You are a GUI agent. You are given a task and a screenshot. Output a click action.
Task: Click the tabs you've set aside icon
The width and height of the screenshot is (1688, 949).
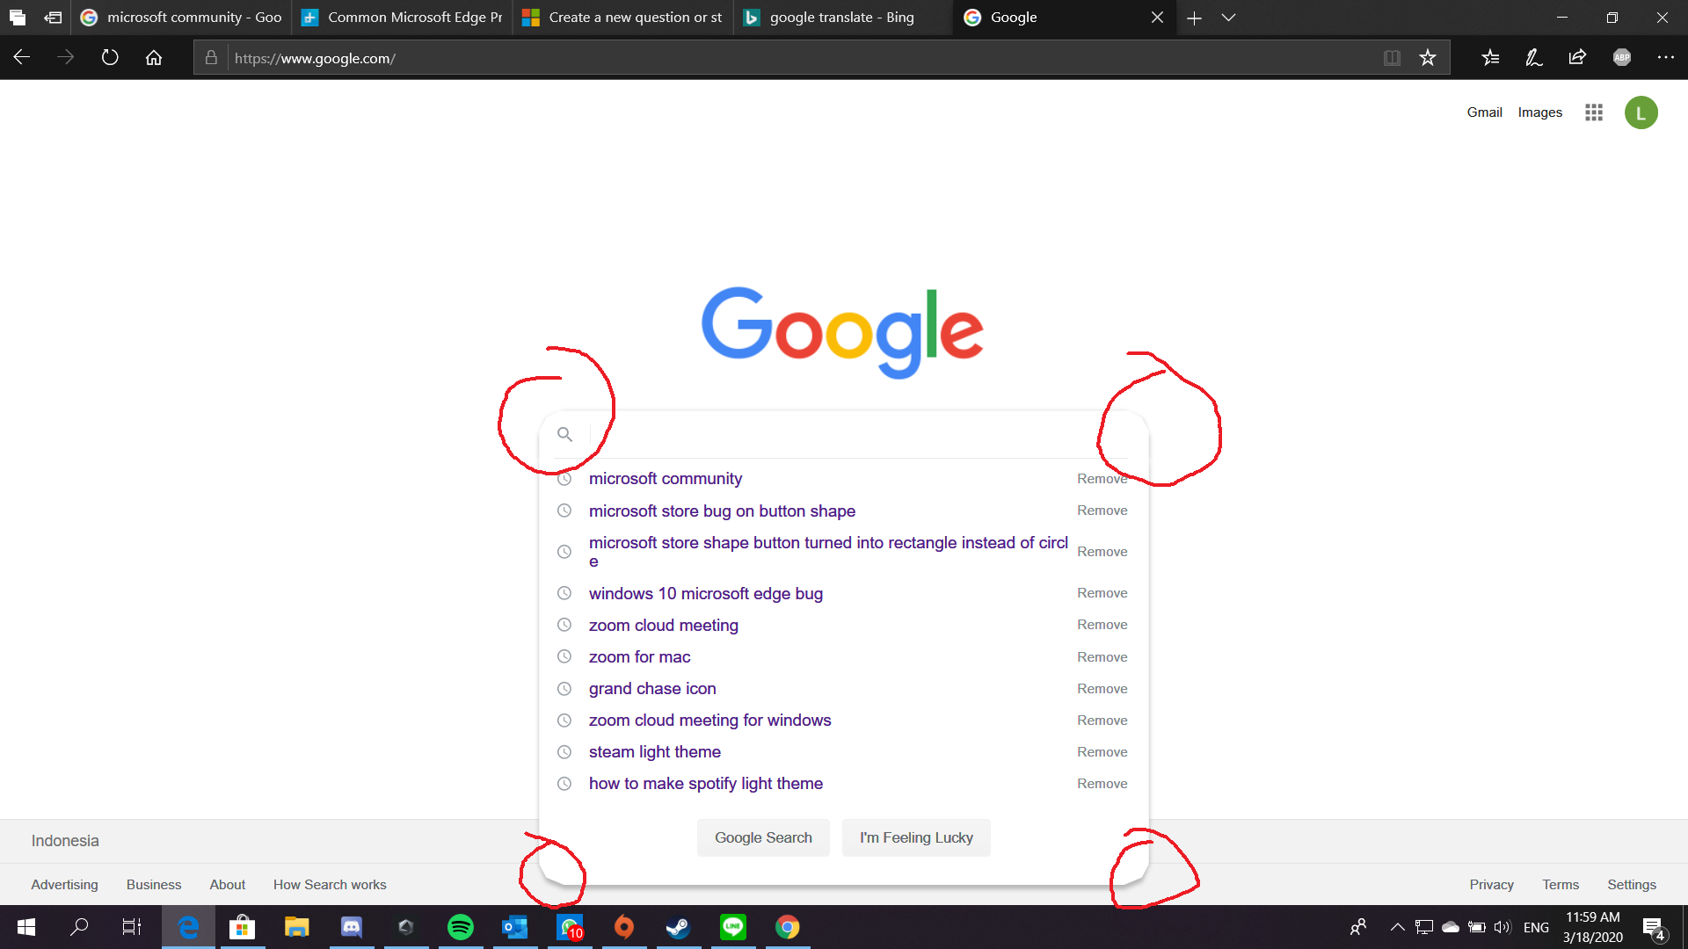[18, 18]
